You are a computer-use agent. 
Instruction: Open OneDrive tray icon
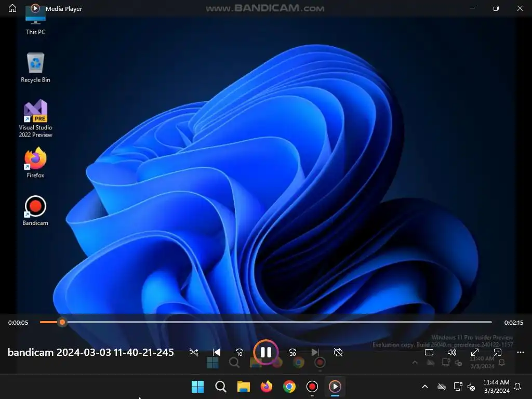442,387
